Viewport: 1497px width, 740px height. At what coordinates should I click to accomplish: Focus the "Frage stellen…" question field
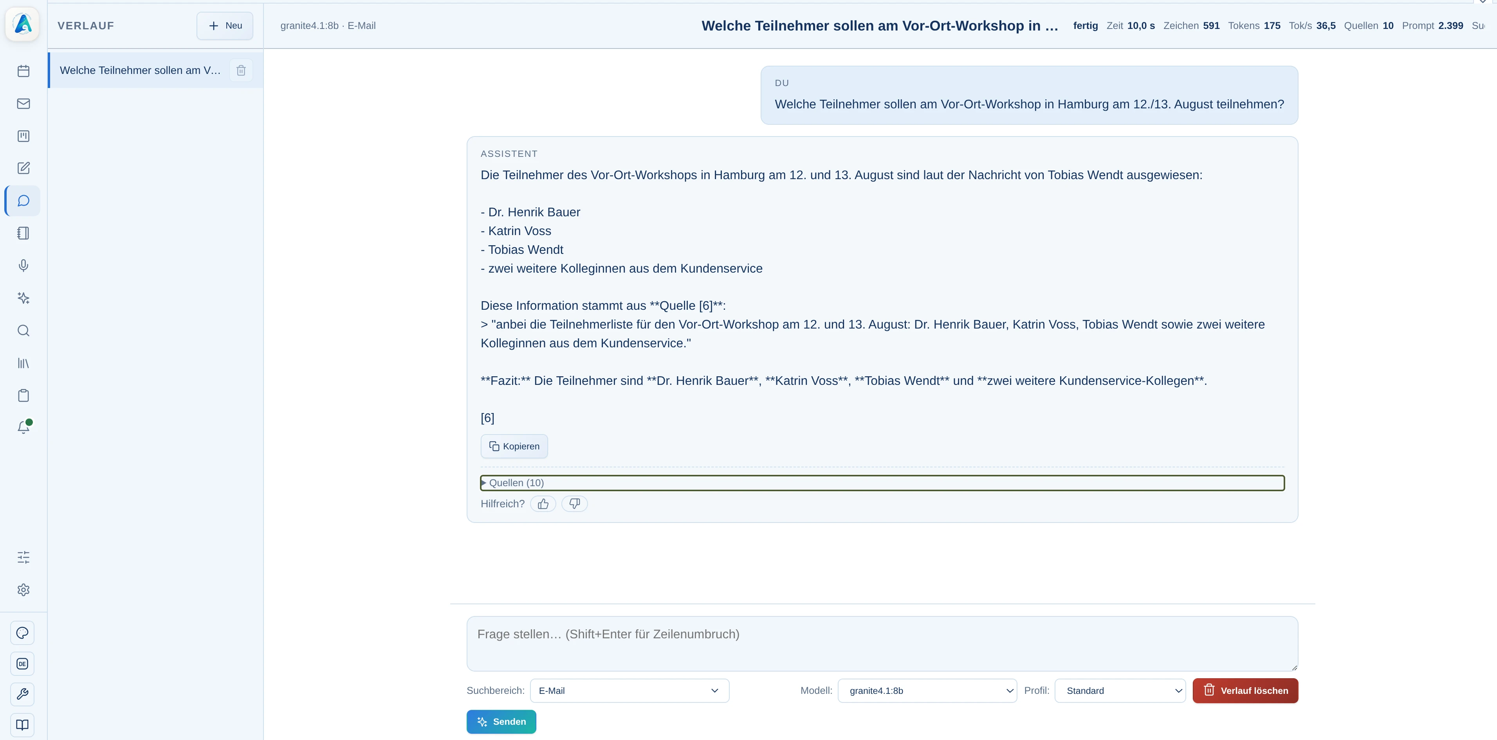click(882, 644)
